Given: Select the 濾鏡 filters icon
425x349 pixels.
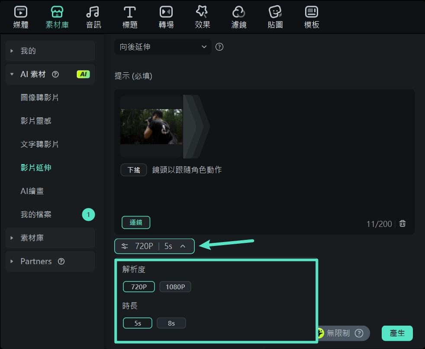Looking at the screenshot, I should pyautogui.click(x=238, y=16).
